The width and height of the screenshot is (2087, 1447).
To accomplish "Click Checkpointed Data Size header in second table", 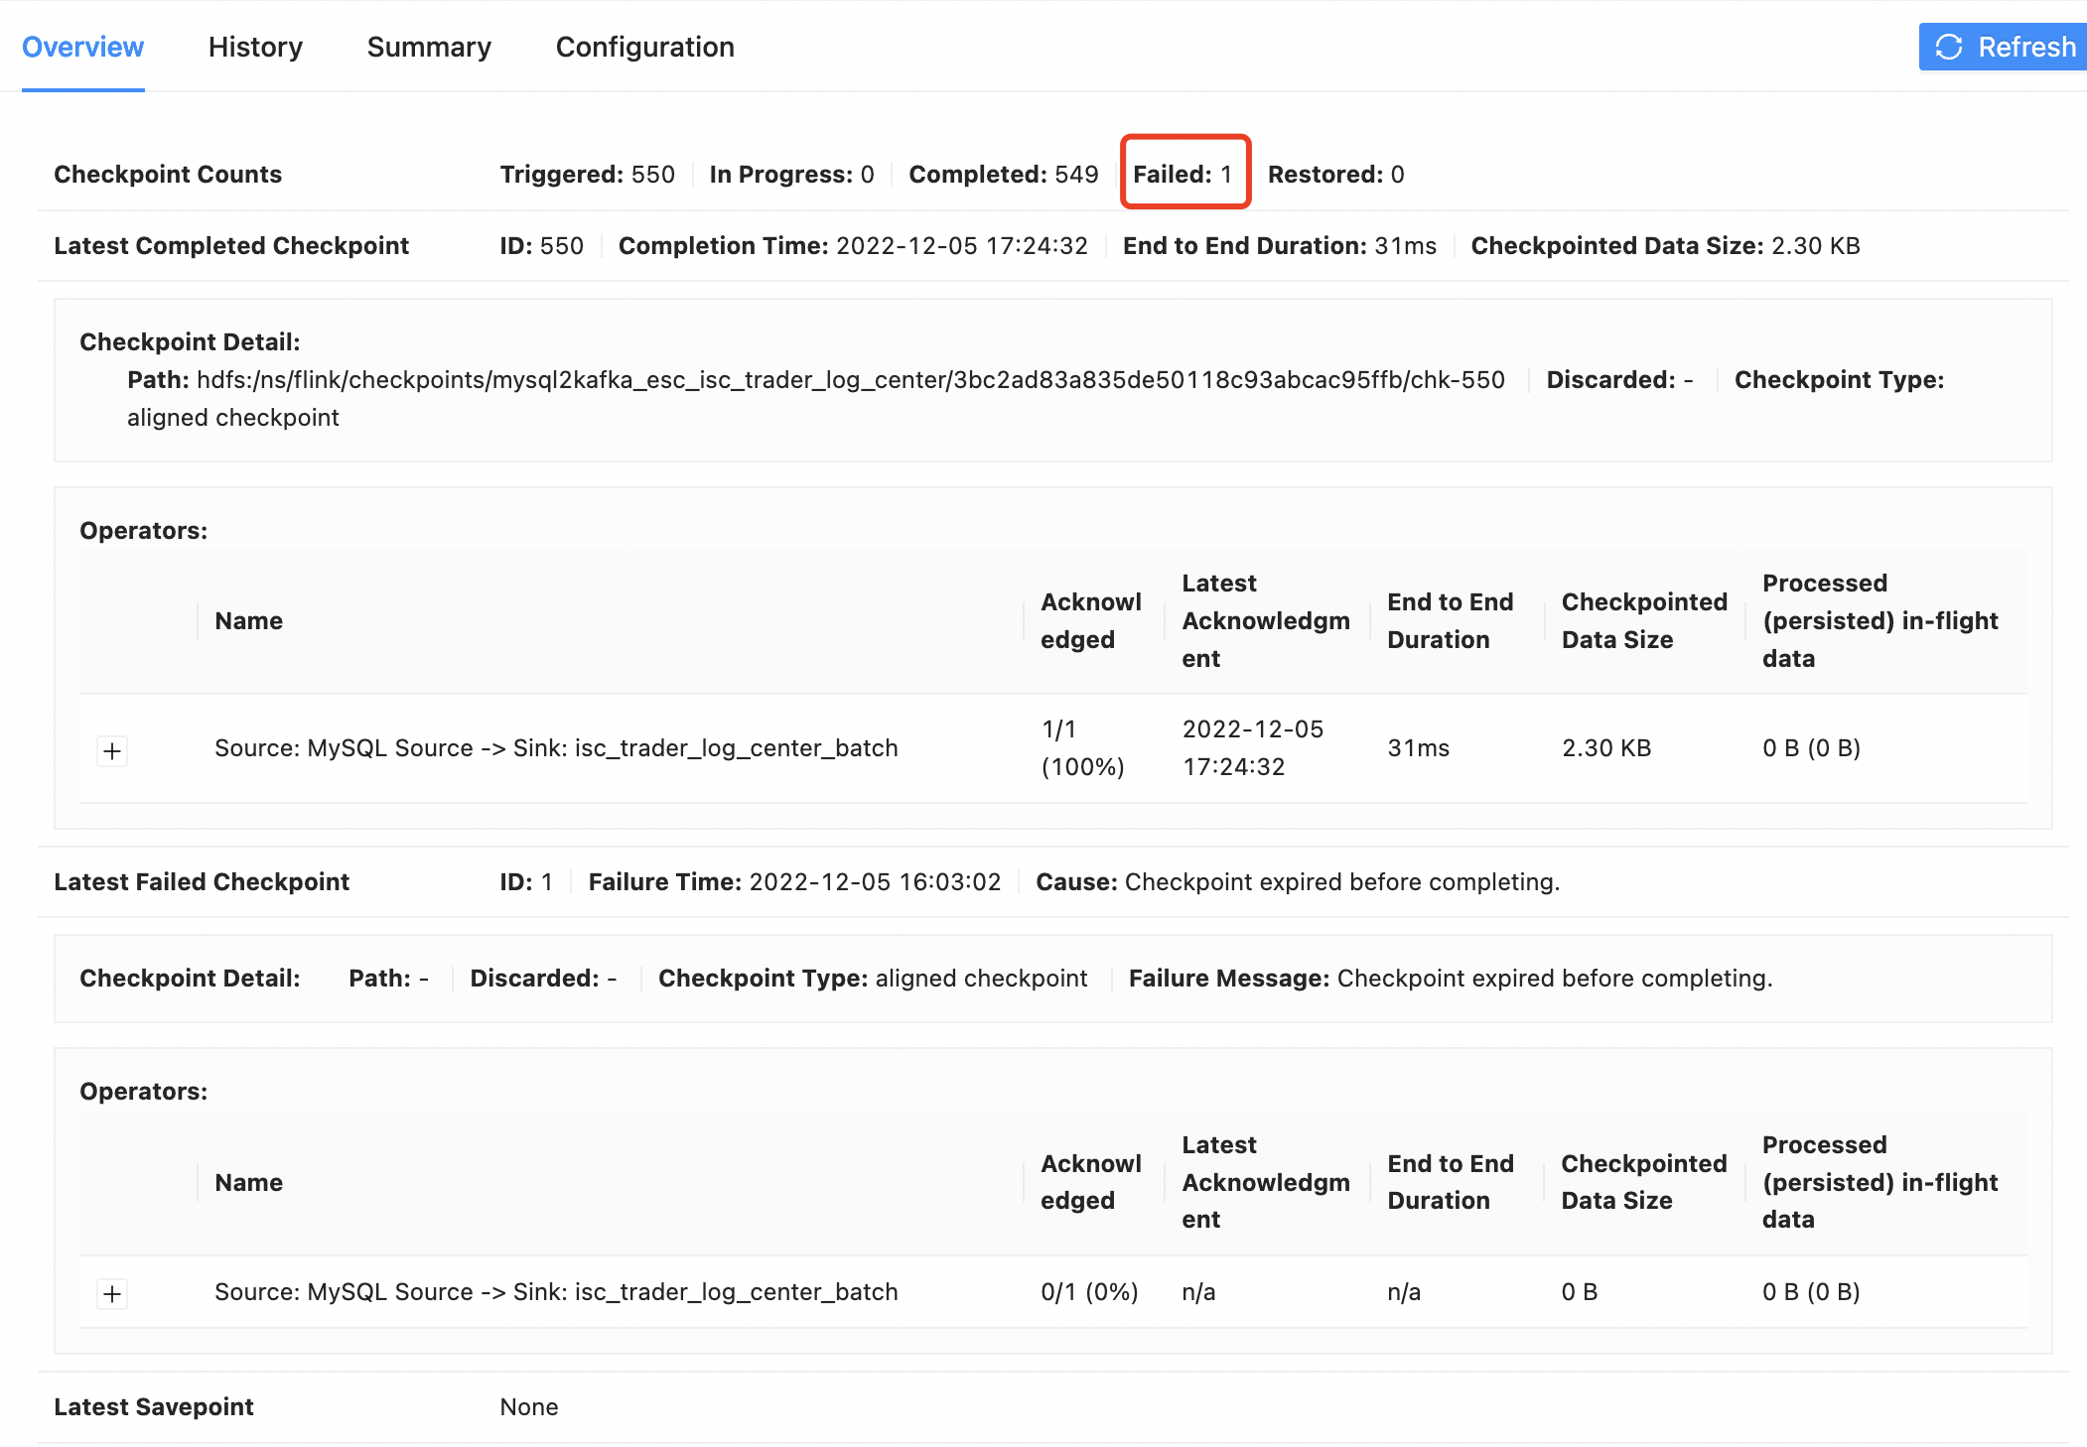I will pyautogui.click(x=1643, y=1181).
